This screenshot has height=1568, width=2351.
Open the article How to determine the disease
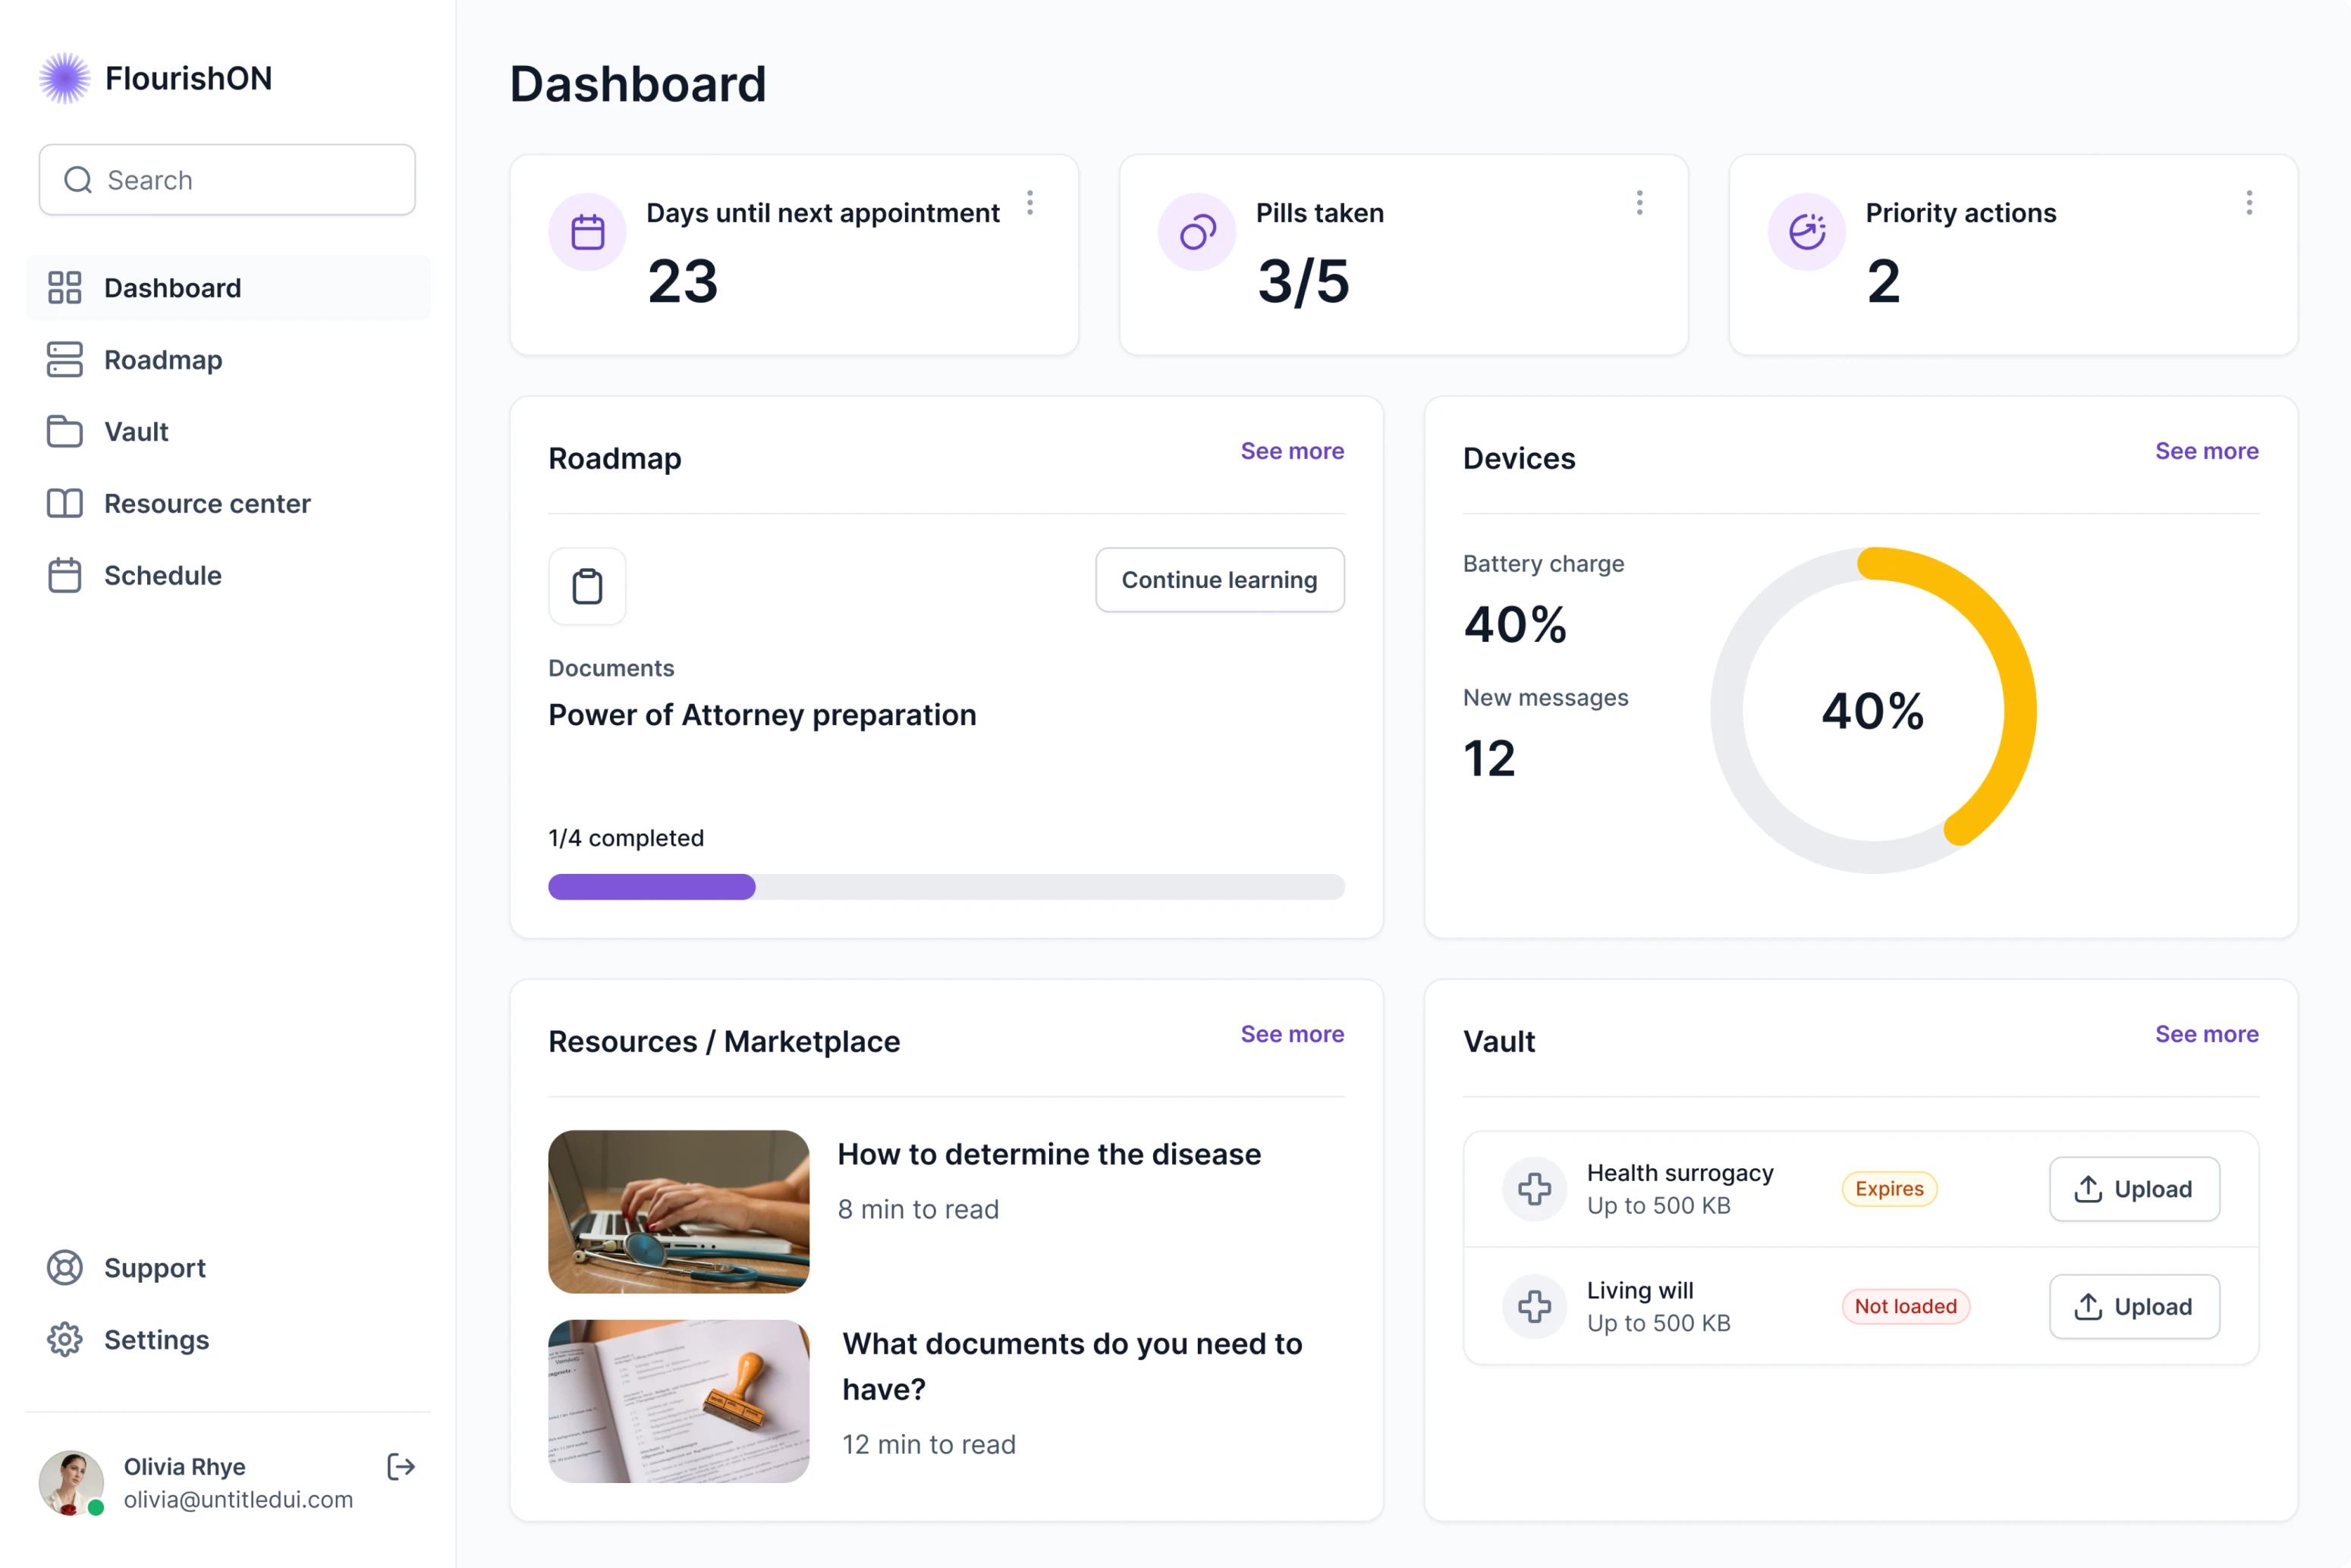[x=1049, y=1154]
